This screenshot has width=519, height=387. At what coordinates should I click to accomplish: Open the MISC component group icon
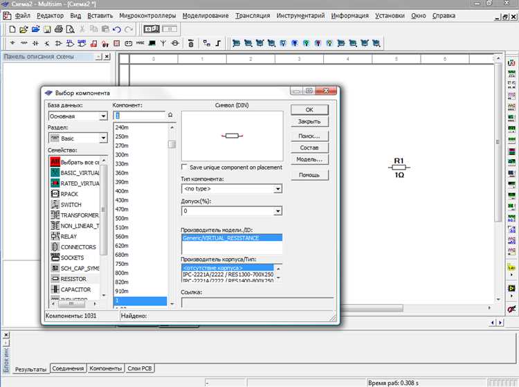point(140,43)
